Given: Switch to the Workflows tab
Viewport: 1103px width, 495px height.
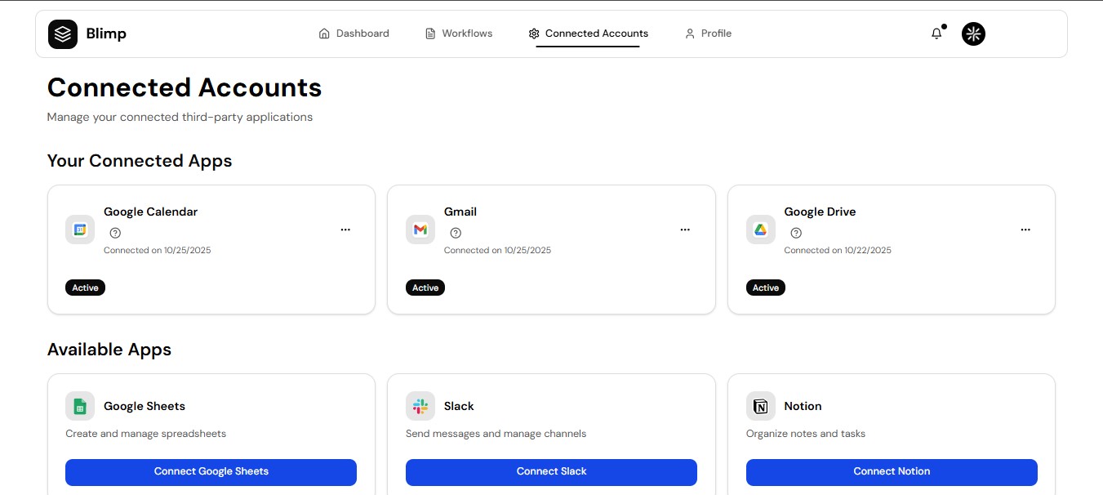Looking at the screenshot, I should (x=459, y=33).
